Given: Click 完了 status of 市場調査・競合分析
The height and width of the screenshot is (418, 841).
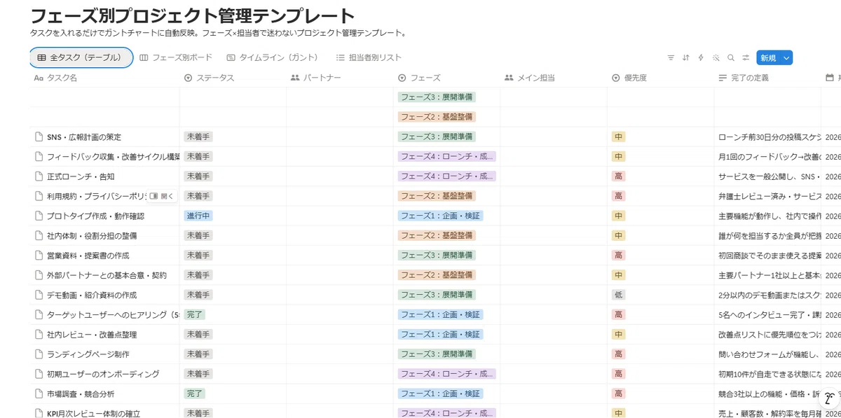Looking at the screenshot, I should [x=195, y=393].
